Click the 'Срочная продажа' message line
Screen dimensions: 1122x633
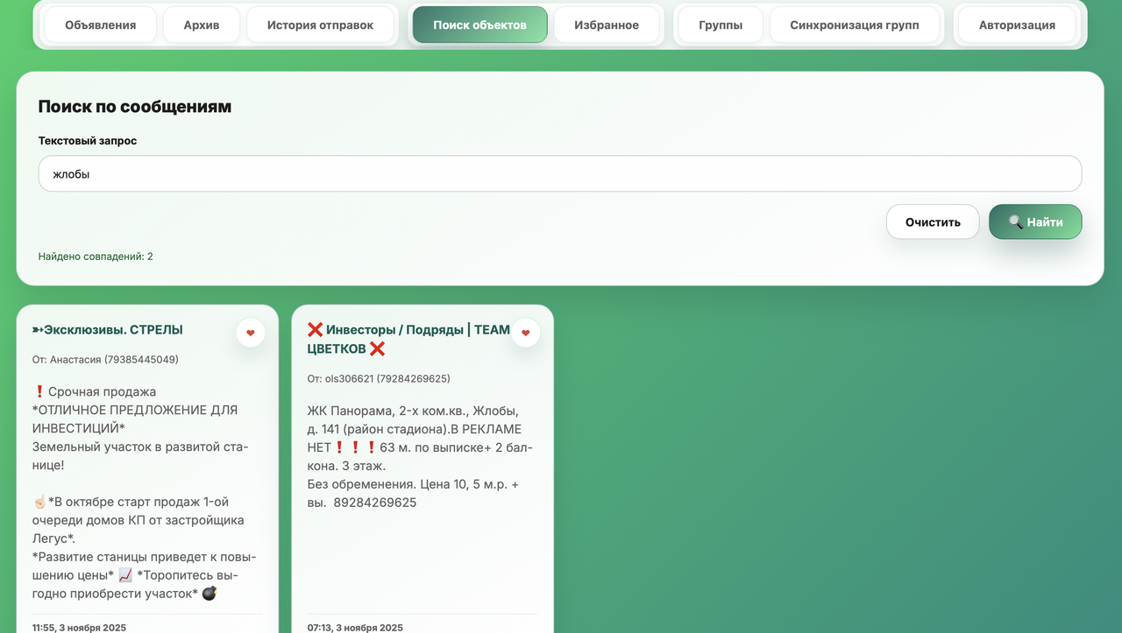coord(95,391)
